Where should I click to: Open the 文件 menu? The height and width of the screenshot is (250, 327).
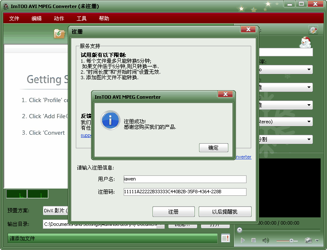pos(14,18)
